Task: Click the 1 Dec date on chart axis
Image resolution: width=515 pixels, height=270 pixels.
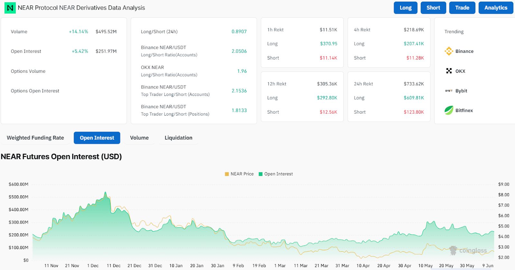Action: point(93,265)
